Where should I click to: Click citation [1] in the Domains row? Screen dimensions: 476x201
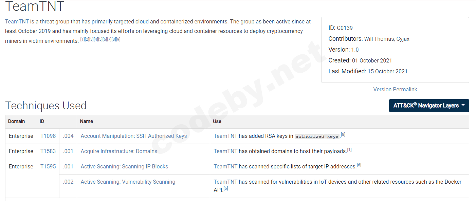pos(349,150)
